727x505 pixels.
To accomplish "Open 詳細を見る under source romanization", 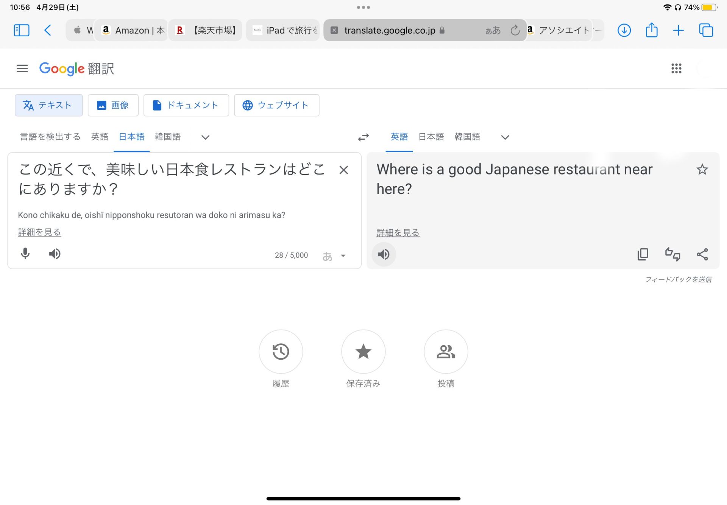I will pyautogui.click(x=39, y=232).
